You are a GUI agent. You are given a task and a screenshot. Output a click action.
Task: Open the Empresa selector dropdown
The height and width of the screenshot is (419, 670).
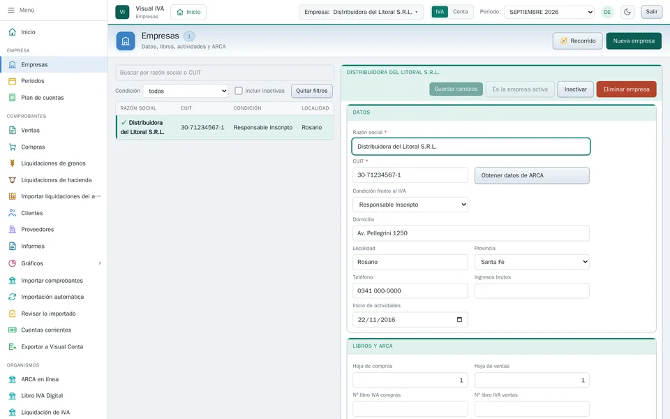(x=361, y=12)
